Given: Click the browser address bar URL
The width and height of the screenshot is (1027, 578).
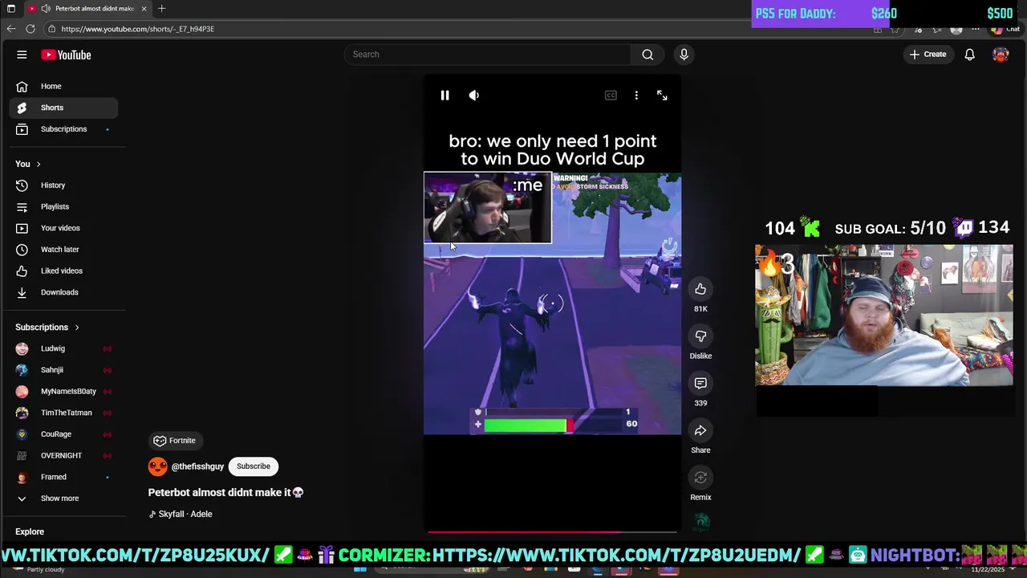Looking at the screenshot, I should pos(138,29).
